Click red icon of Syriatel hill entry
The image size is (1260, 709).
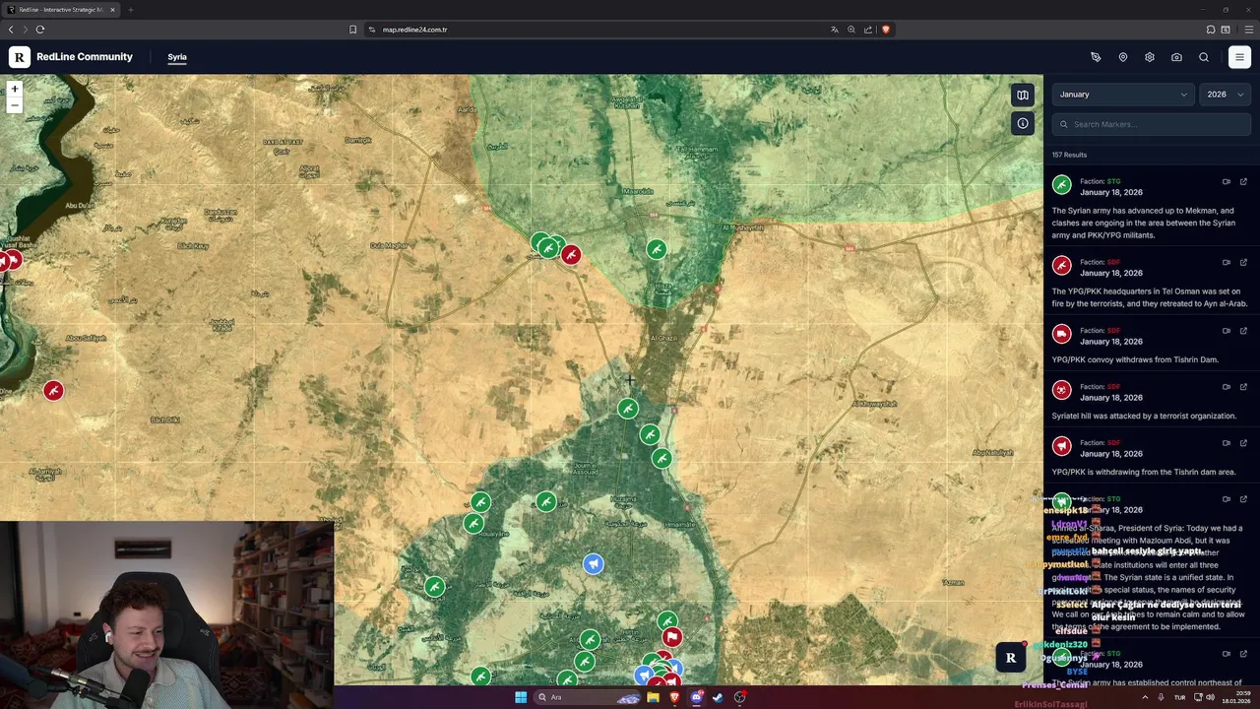pos(1061,390)
